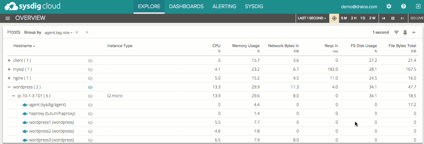Switch to the DASHBOARDS tab

click(x=186, y=7)
